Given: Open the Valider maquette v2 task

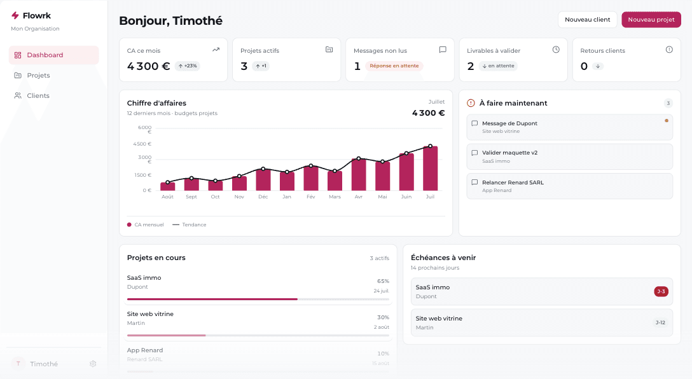Looking at the screenshot, I should pos(570,156).
